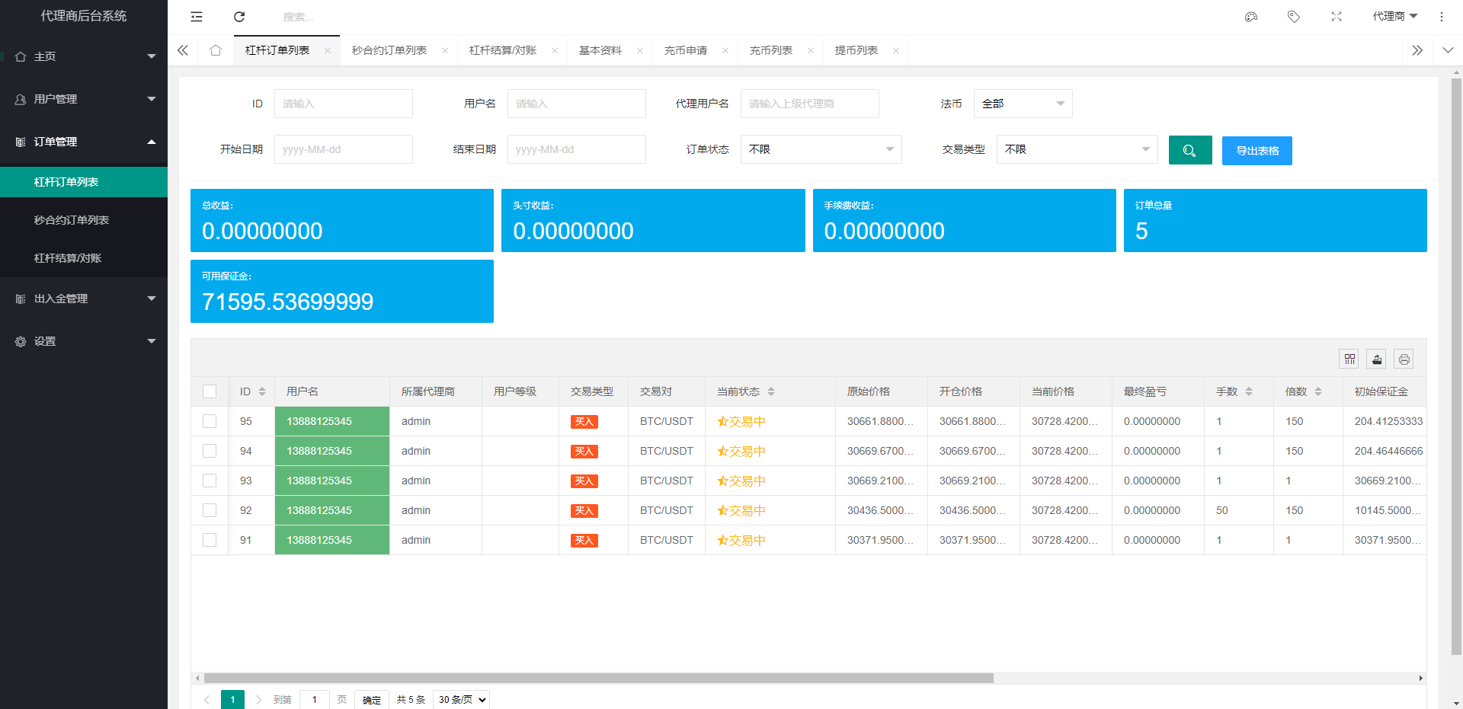Click the 开始日期 date input field
Image resolution: width=1463 pixels, height=709 pixels.
[343, 149]
